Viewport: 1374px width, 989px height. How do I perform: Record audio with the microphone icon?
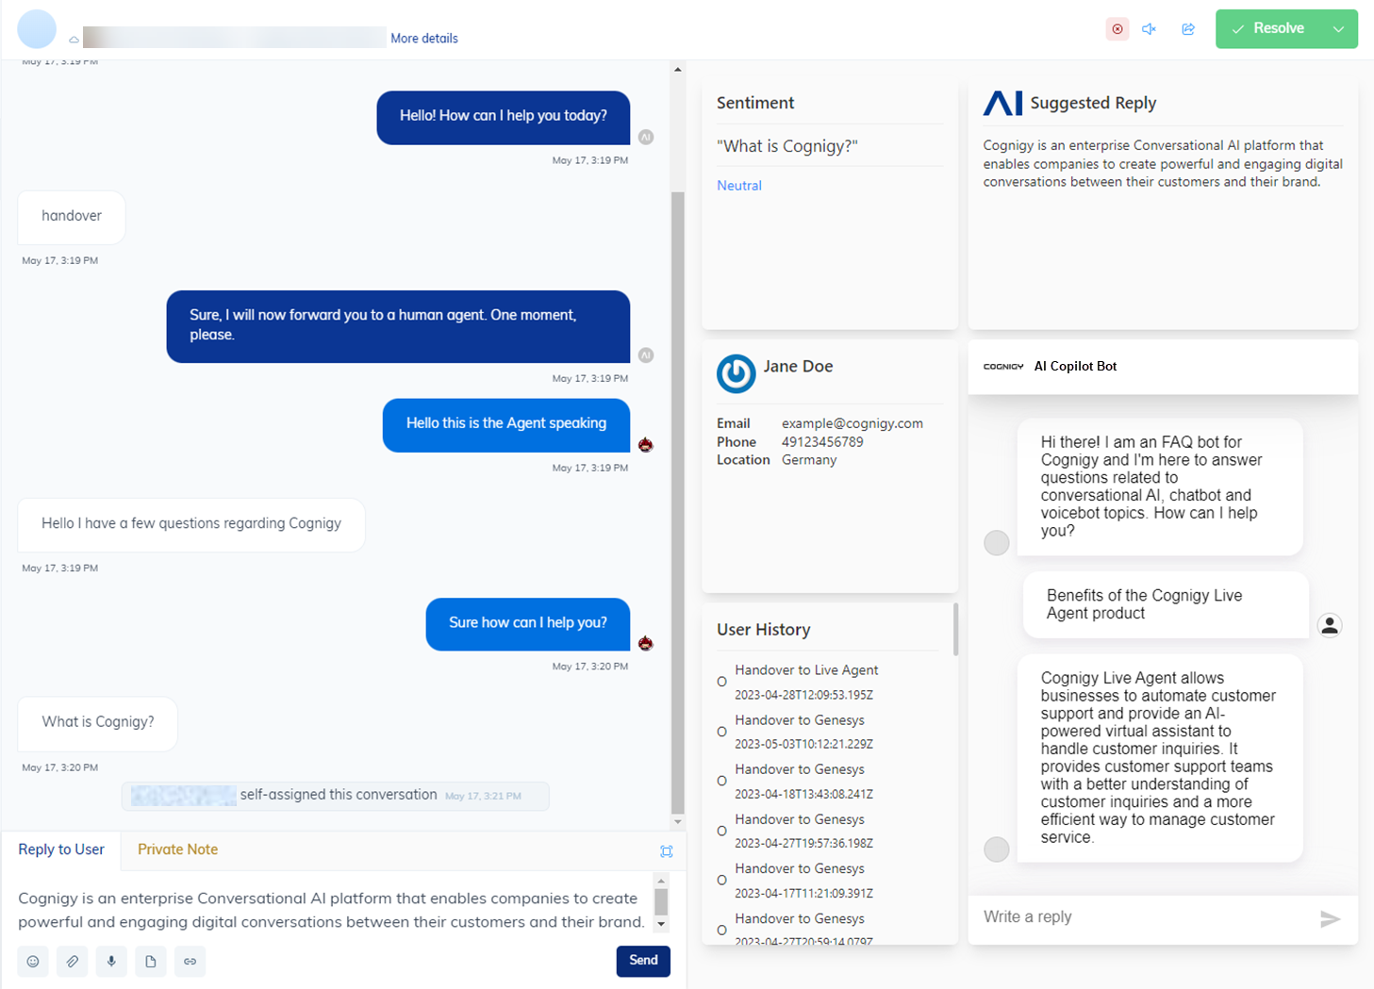coord(111,961)
